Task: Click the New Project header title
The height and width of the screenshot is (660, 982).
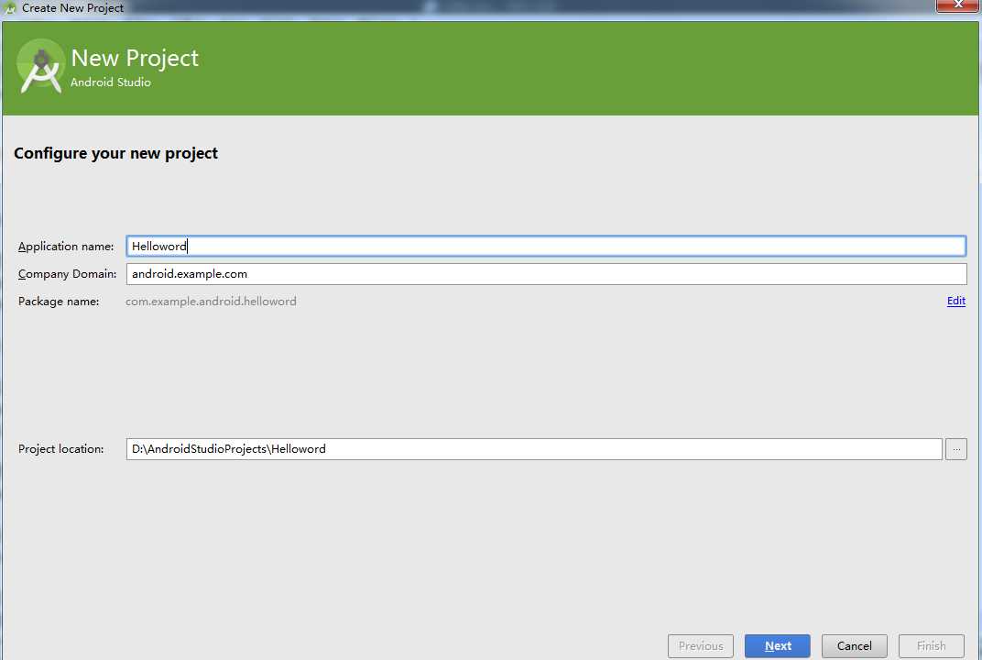Action: [135, 58]
